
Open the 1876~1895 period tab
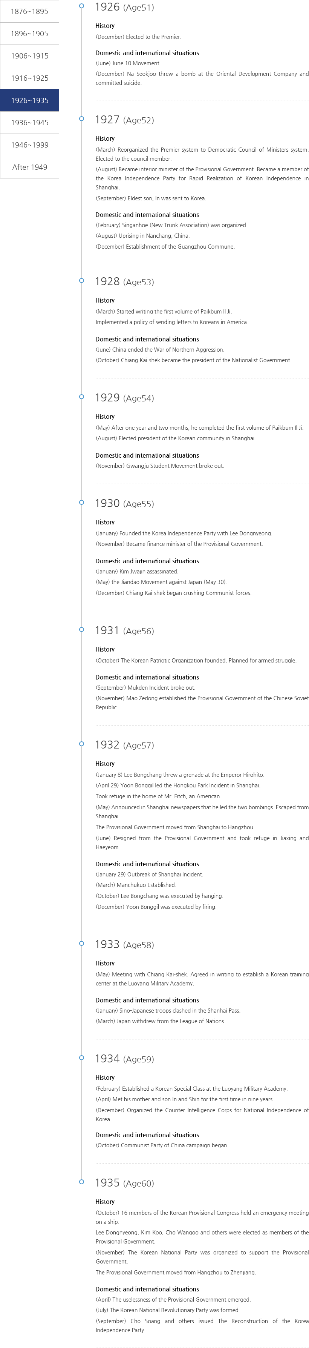[29, 11]
